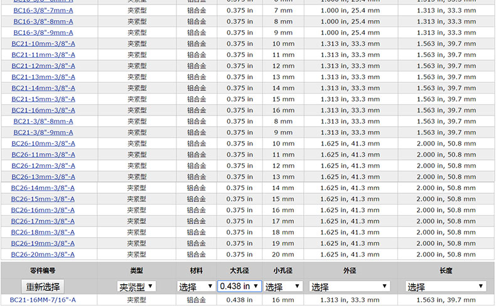This screenshot has height=308, width=496.
Task: Open the 材料 filter dropdown
Action: [x=196, y=287]
